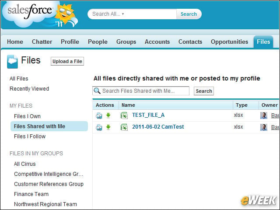Screen dimensions: 280x210
Task: Click Search button next to files search
Action: click(x=204, y=91)
